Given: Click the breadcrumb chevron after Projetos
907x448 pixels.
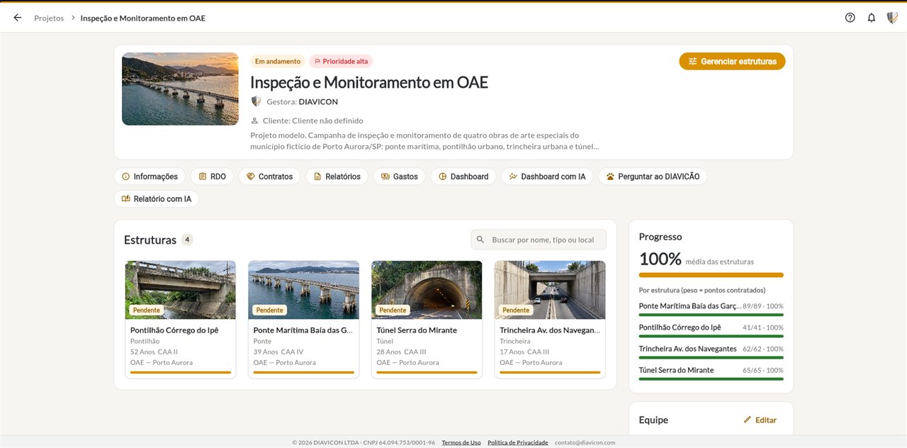Looking at the screenshot, I should (x=72, y=18).
